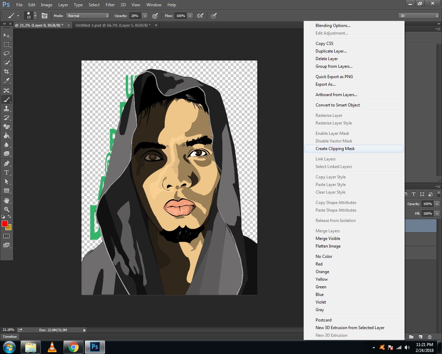Select the Pen tool
The height and width of the screenshot is (354, 442).
(7, 163)
